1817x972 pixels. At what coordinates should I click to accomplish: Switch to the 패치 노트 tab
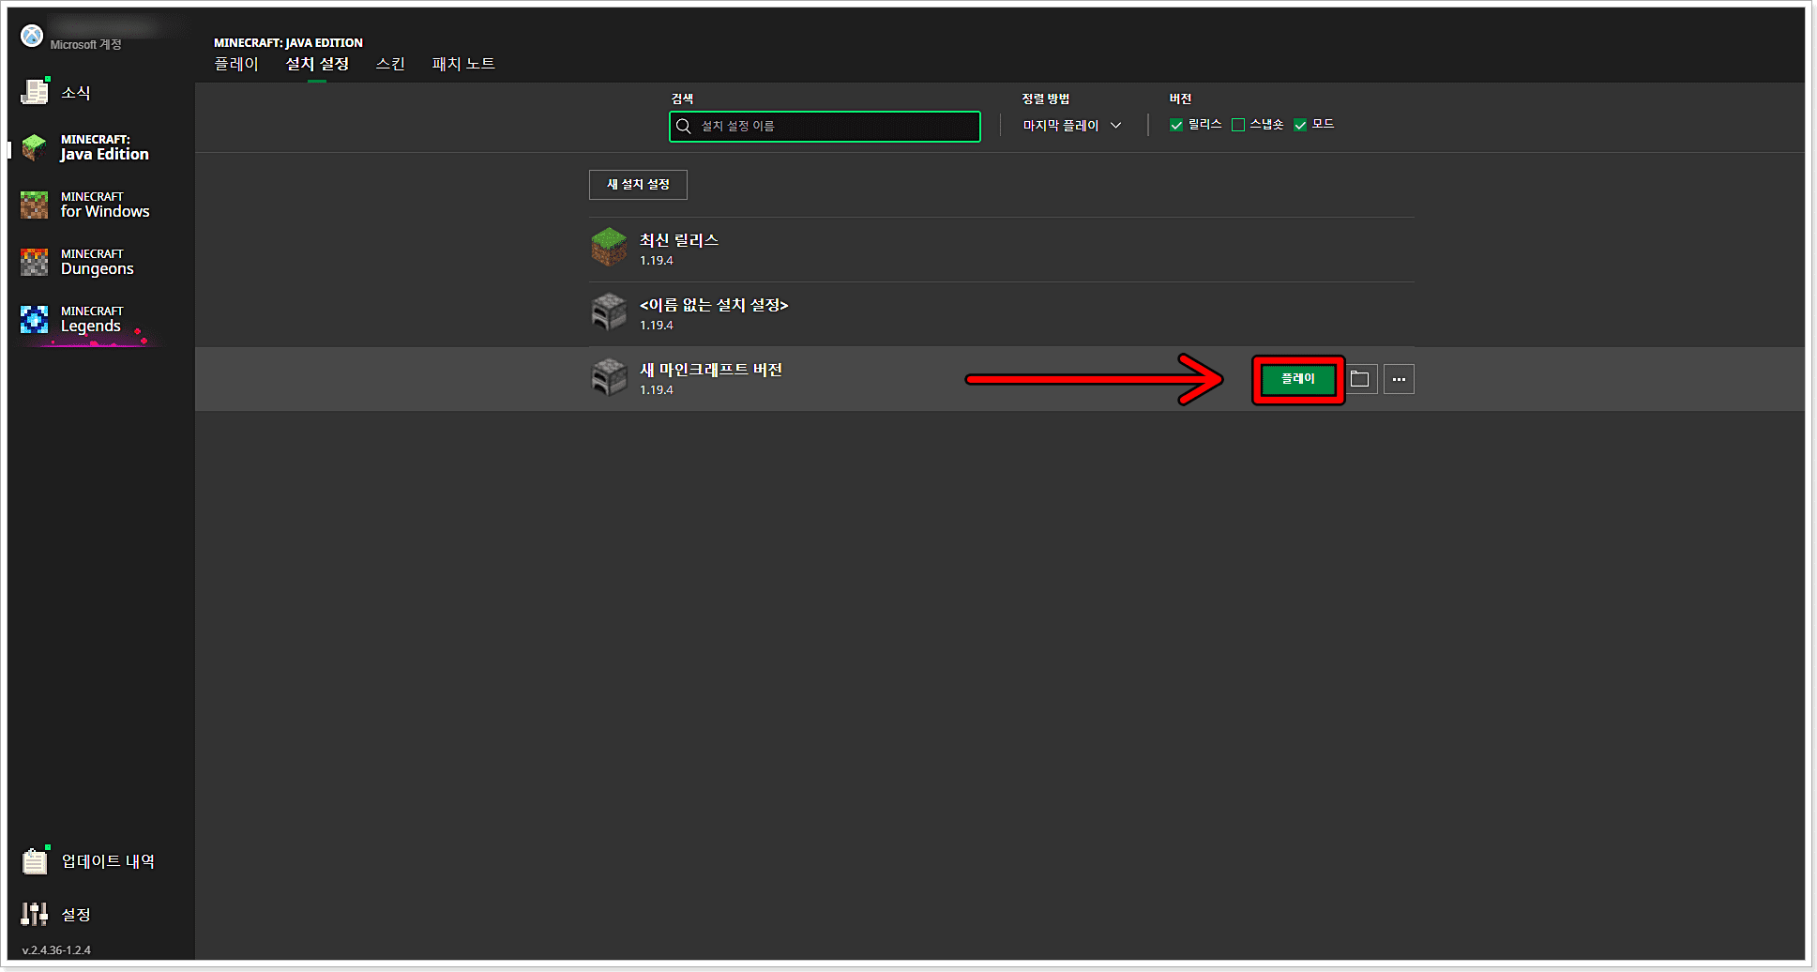pos(463,64)
